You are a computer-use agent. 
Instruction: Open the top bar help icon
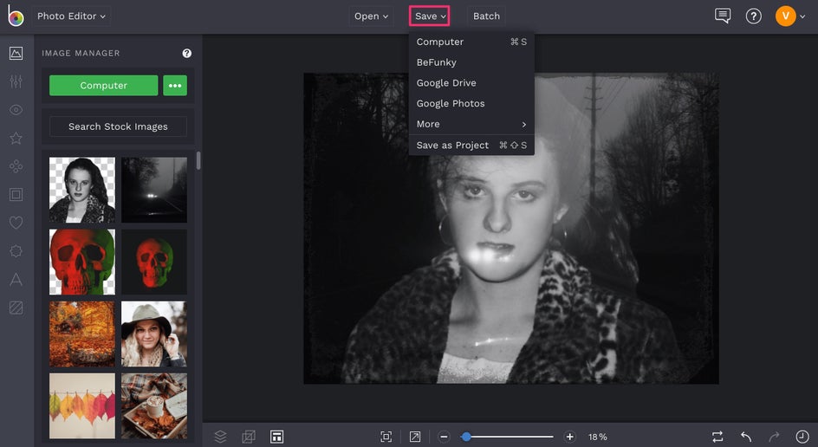pos(753,16)
